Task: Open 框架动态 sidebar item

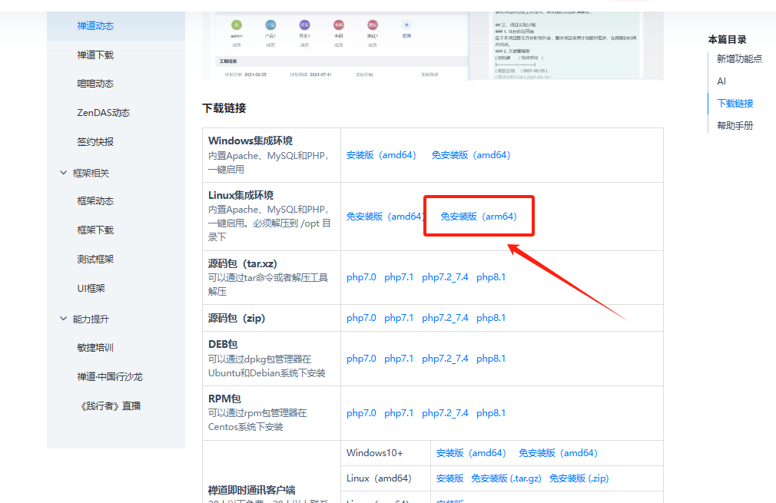Action: coord(95,200)
